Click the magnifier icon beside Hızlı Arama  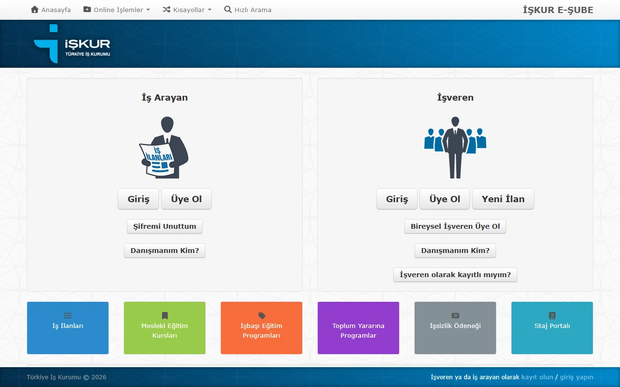pyautogui.click(x=228, y=10)
